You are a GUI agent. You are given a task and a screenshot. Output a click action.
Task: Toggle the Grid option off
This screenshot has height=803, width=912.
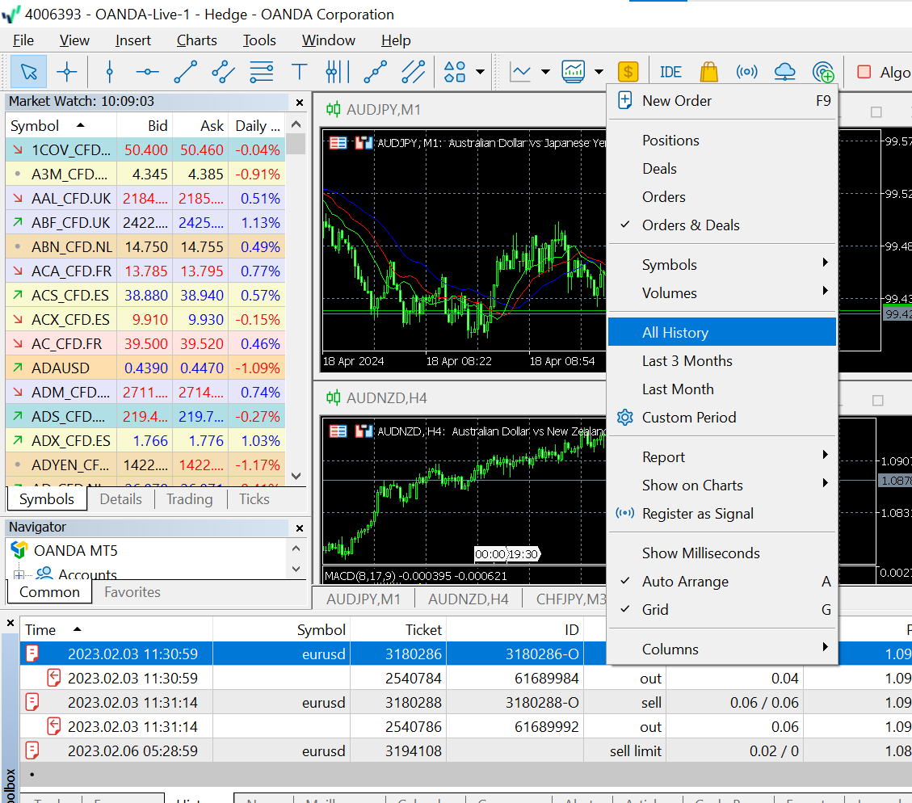(655, 610)
